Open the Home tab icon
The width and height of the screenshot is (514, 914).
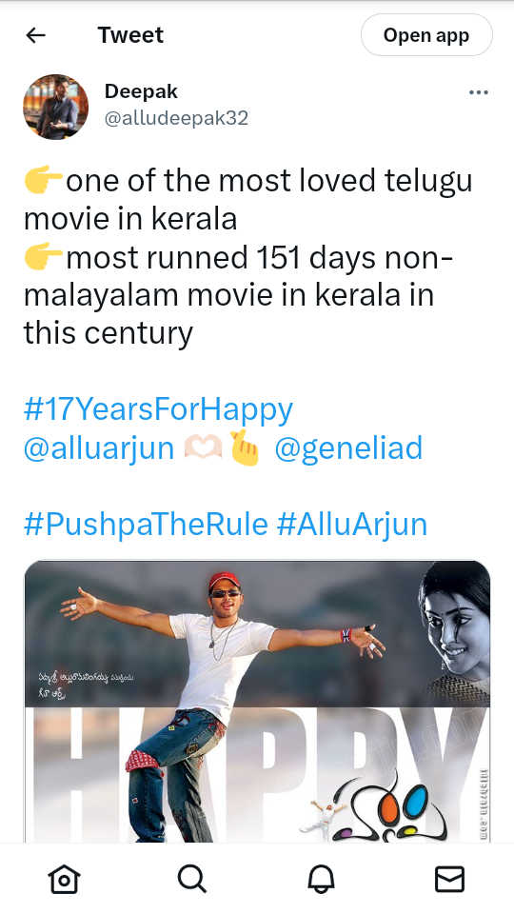[64, 879]
